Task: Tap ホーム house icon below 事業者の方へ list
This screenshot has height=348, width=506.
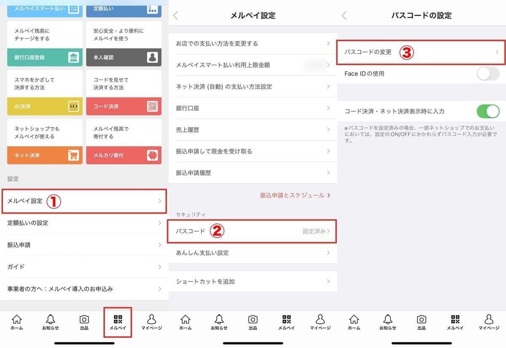Action: 17,319
